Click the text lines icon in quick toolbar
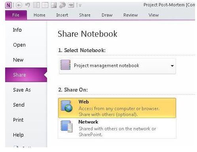 tap(71, 5)
